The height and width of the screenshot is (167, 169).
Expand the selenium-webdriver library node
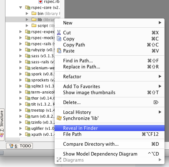pos(21,68)
